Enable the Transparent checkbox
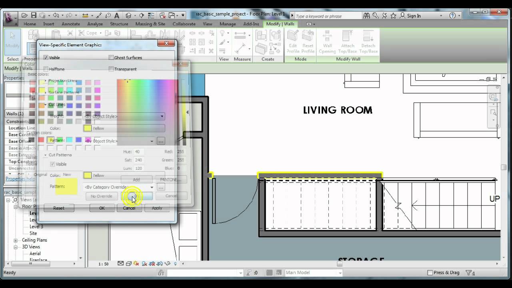The image size is (512, 288). point(111,69)
